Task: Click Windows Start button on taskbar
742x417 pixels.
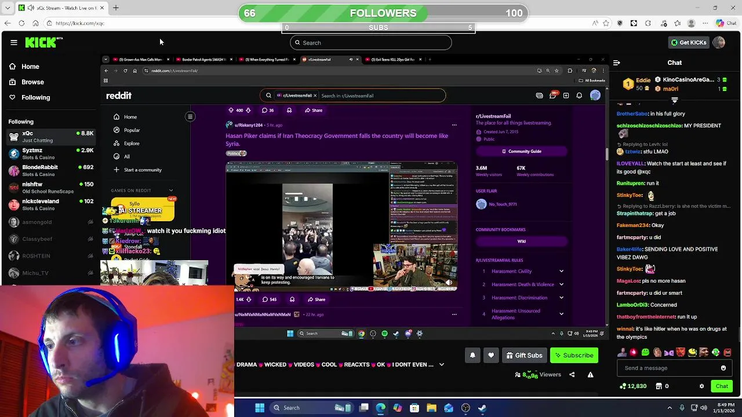Action: click(x=260, y=408)
